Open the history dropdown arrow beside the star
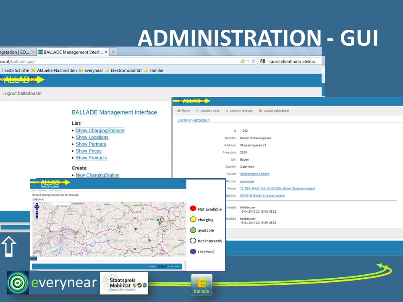Screen dimensions: 403x302 pyautogui.click(x=248, y=61)
